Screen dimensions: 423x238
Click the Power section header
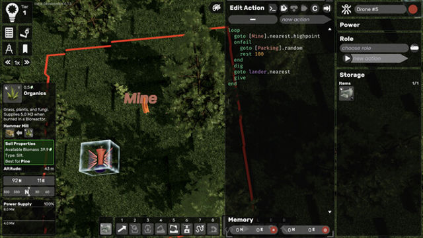tap(350, 25)
